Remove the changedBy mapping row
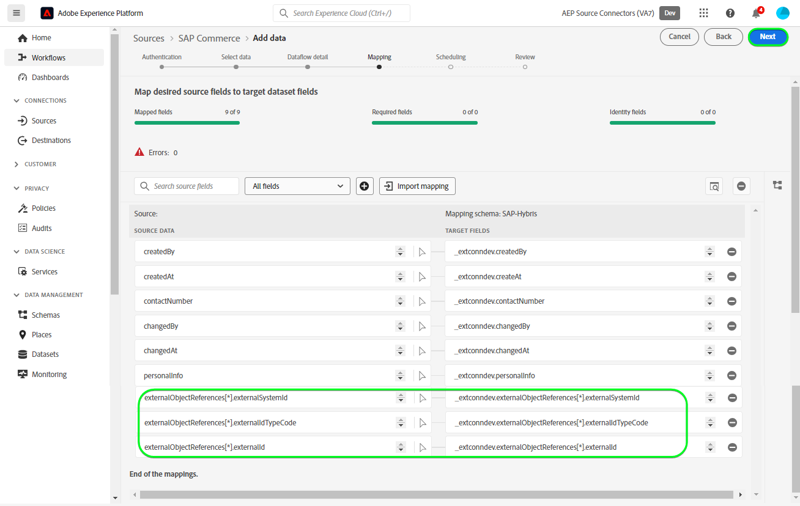 coord(731,326)
